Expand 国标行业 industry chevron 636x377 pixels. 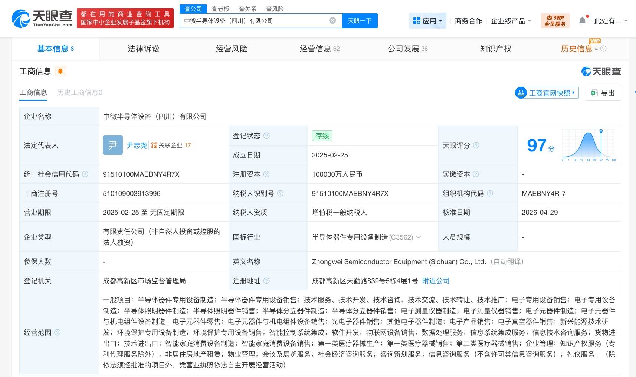(419, 237)
